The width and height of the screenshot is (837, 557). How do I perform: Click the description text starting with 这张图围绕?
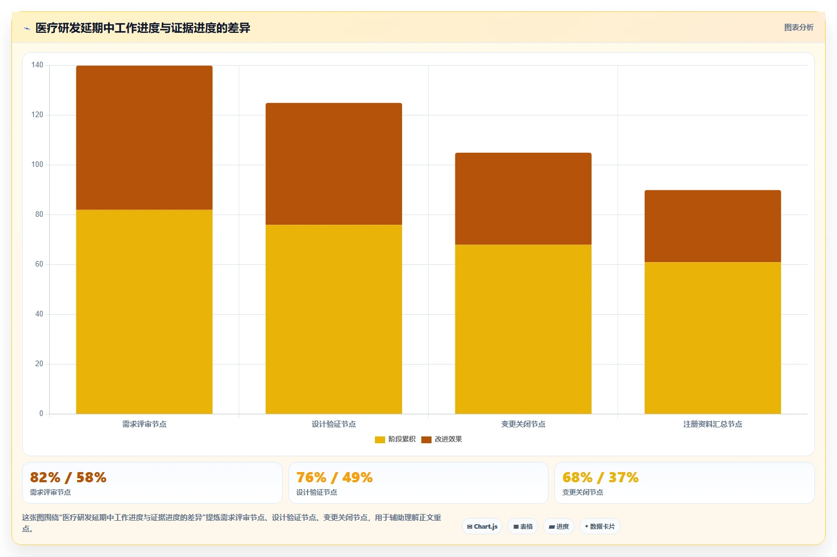(232, 523)
